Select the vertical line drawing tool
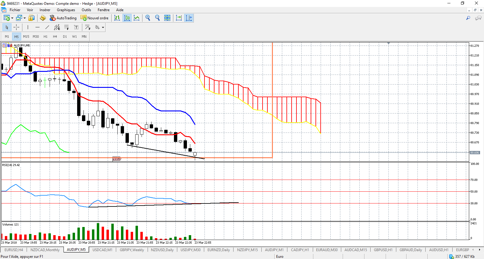 (x=28, y=27)
